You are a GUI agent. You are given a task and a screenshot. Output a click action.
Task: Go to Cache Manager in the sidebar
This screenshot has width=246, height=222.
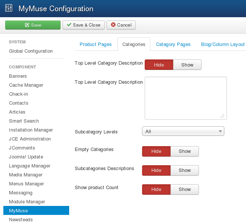click(x=26, y=85)
